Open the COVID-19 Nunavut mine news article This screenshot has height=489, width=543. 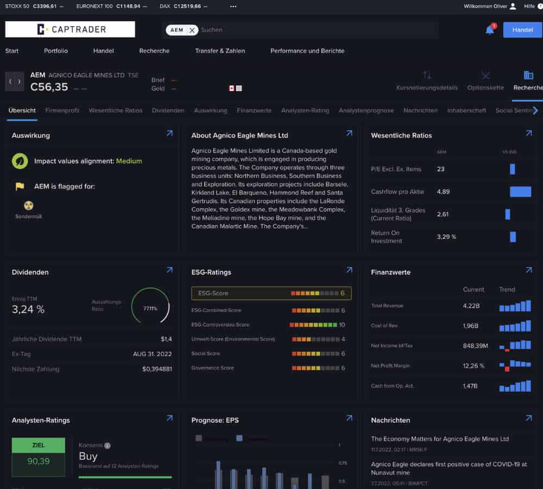point(449,468)
